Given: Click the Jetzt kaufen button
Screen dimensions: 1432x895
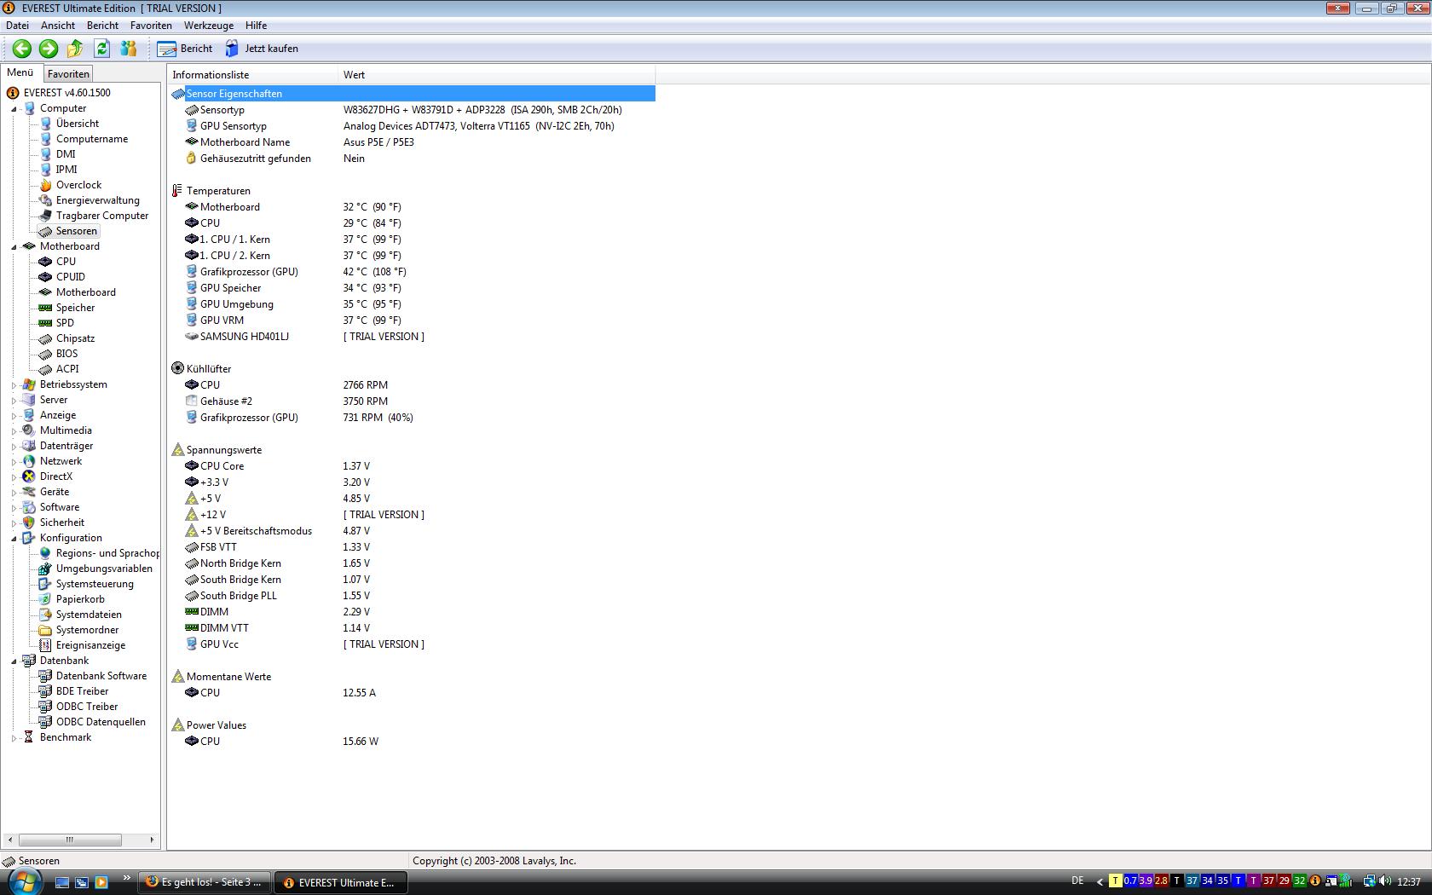Looking at the screenshot, I should [x=262, y=49].
